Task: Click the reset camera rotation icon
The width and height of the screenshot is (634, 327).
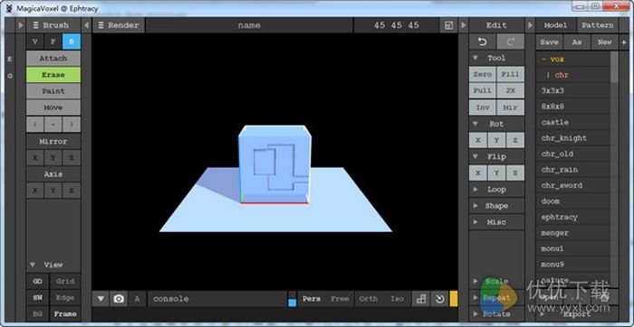Action: (x=439, y=299)
